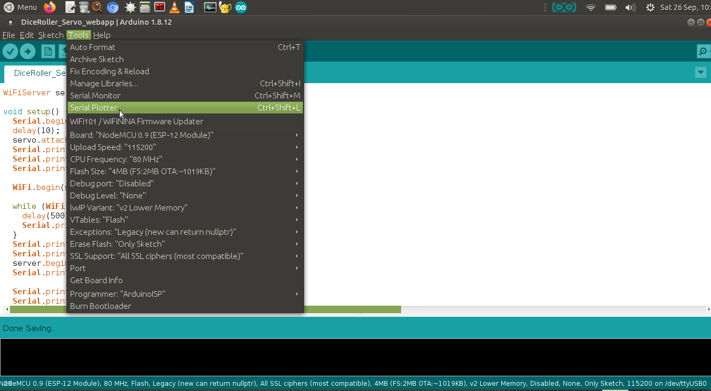Launch Firefox from the top panel

pos(50,7)
